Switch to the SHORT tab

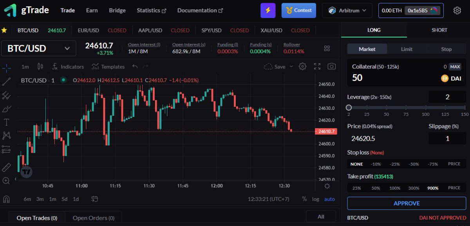tap(439, 30)
